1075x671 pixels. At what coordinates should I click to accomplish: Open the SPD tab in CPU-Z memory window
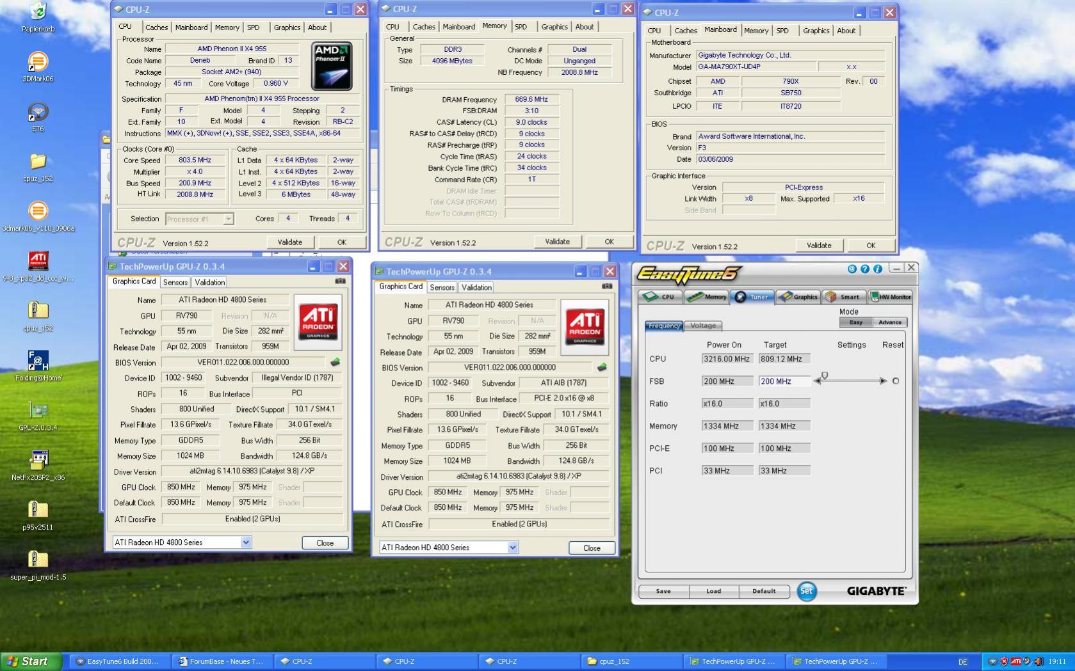point(521,27)
